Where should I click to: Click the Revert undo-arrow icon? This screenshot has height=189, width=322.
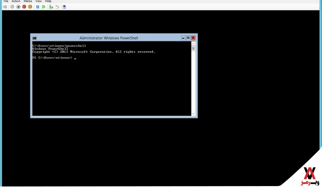[57, 7]
